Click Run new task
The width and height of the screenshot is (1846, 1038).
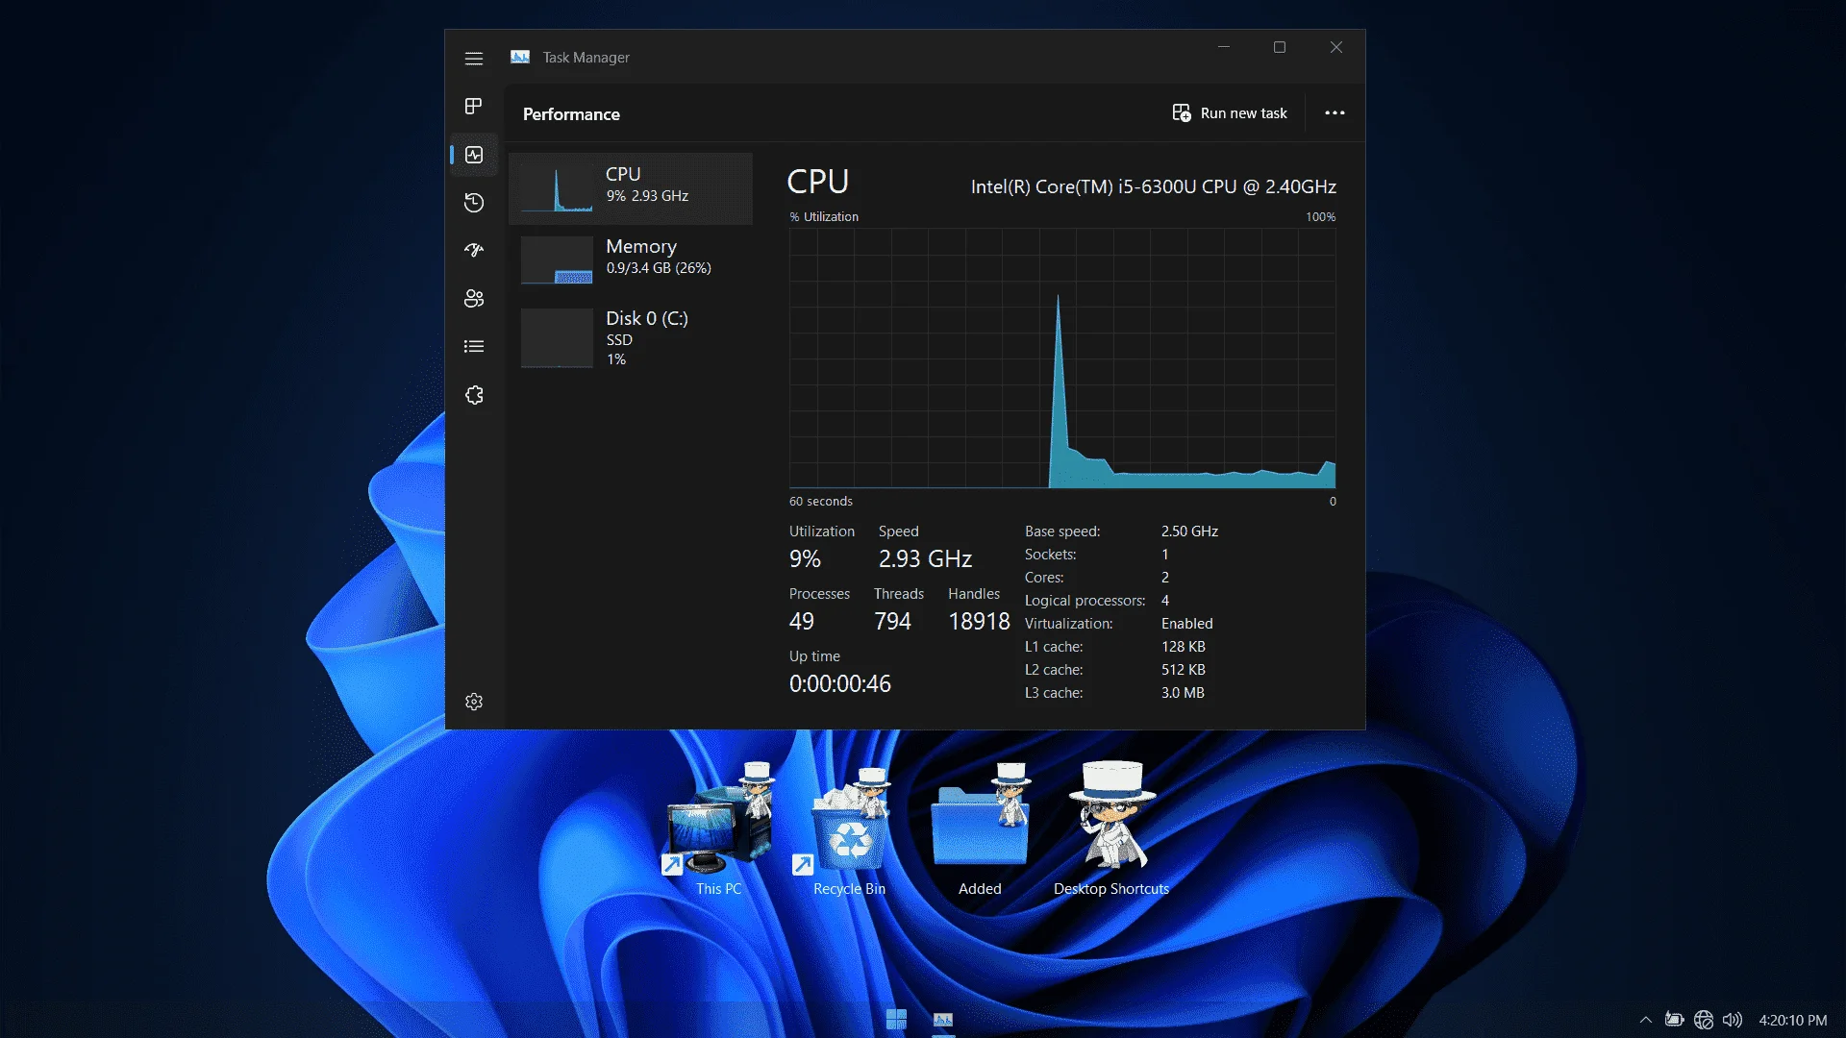click(x=1230, y=113)
